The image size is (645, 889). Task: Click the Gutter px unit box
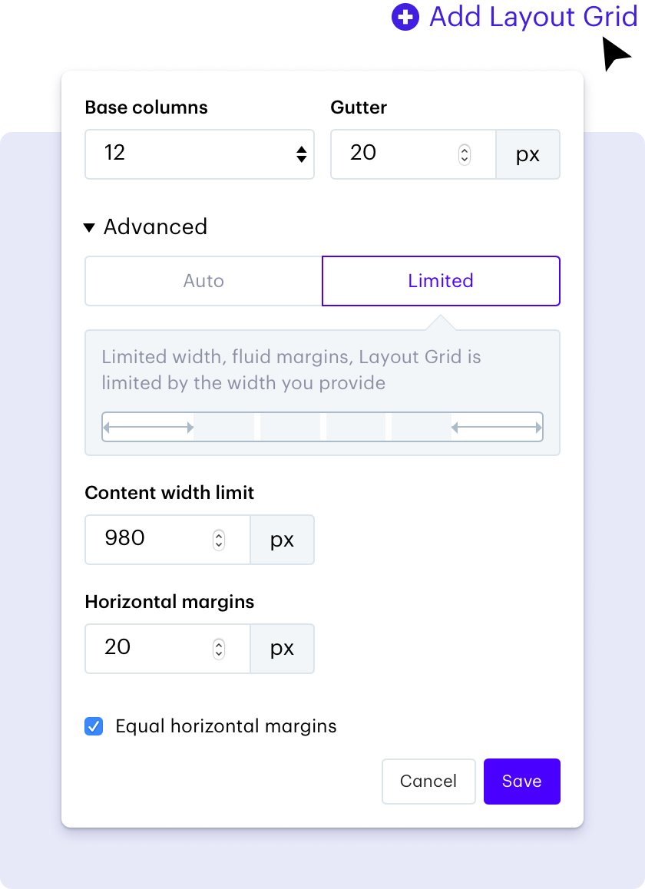click(528, 154)
